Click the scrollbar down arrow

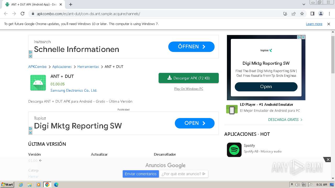(x=333, y=178)
